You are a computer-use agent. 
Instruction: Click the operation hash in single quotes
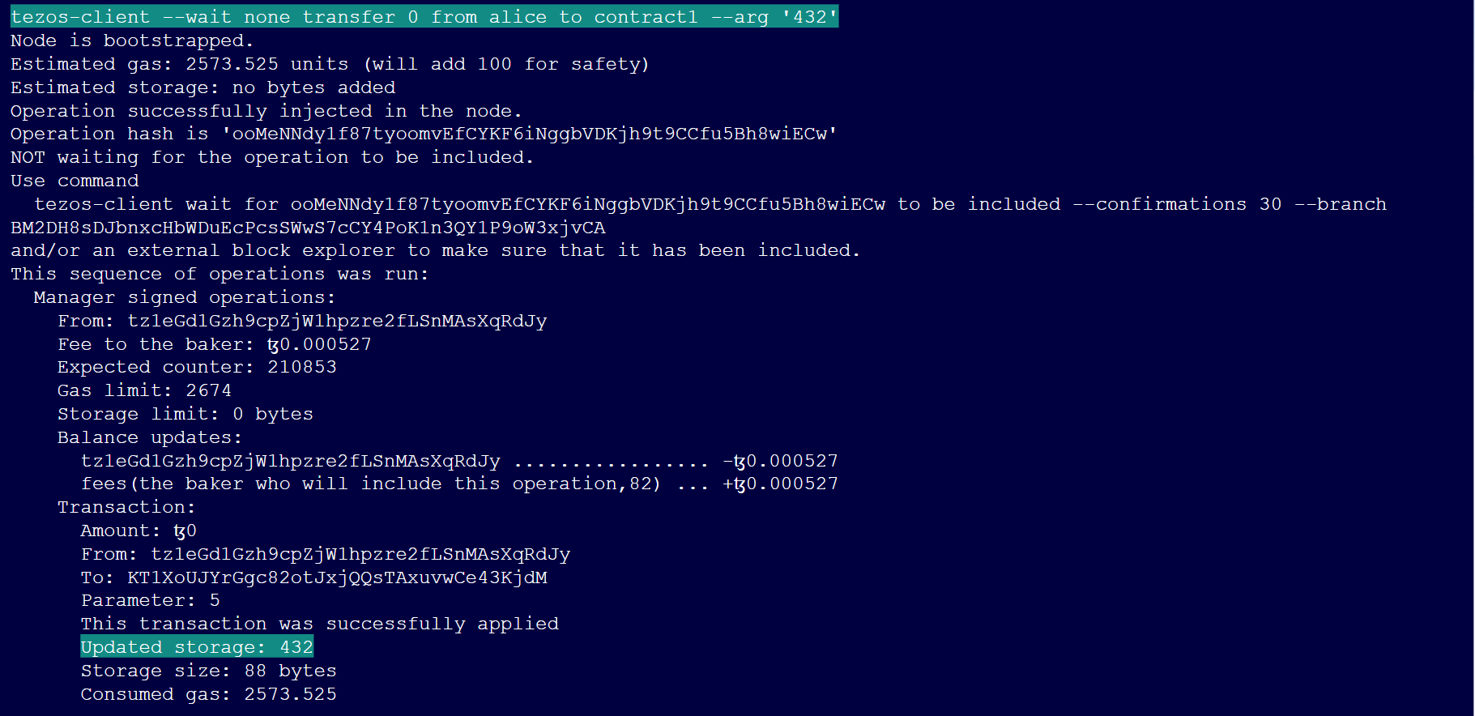(530, 134)
